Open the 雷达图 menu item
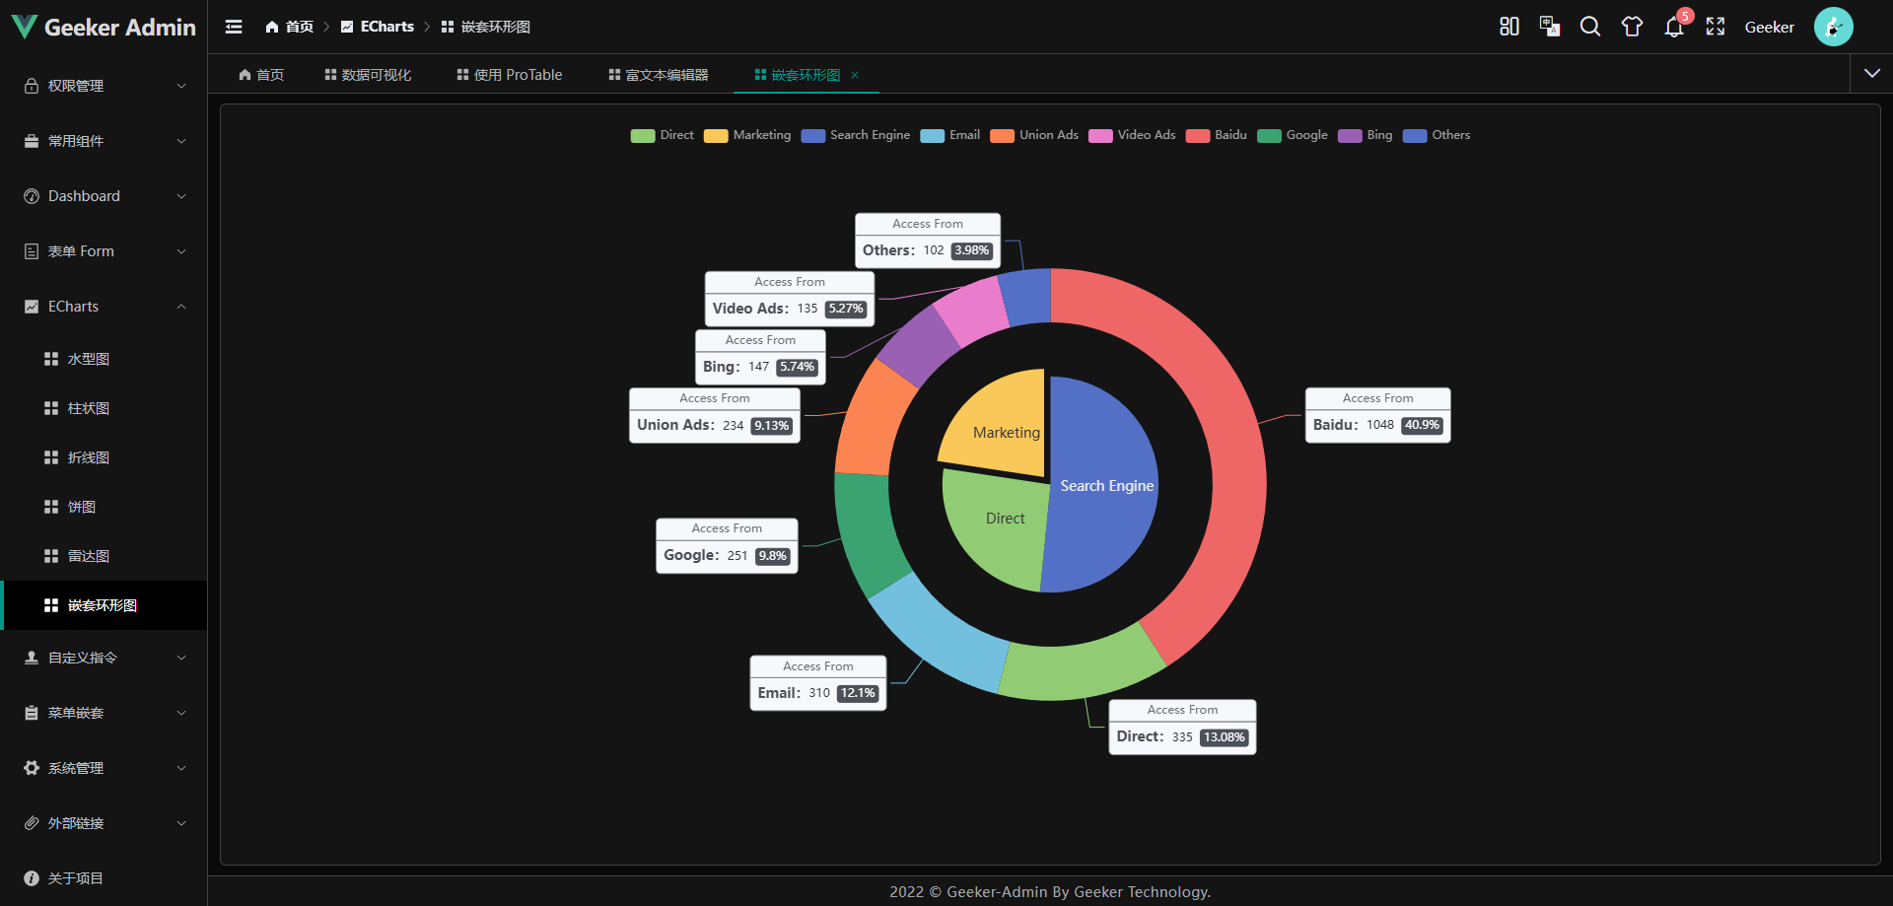The height and width of the screenshot is (906, 1893). point(89,556)
